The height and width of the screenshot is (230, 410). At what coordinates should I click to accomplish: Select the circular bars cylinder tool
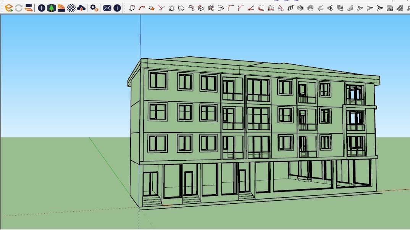click(x=310, y=8)
